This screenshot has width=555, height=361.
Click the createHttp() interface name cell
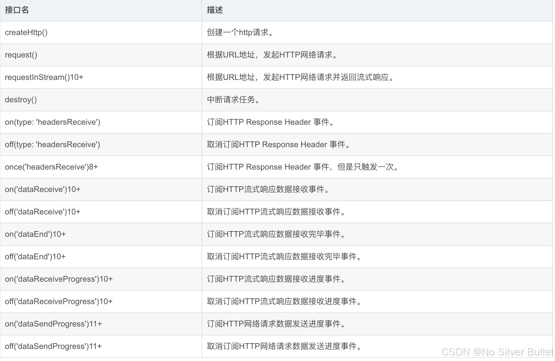pos(26,32)
